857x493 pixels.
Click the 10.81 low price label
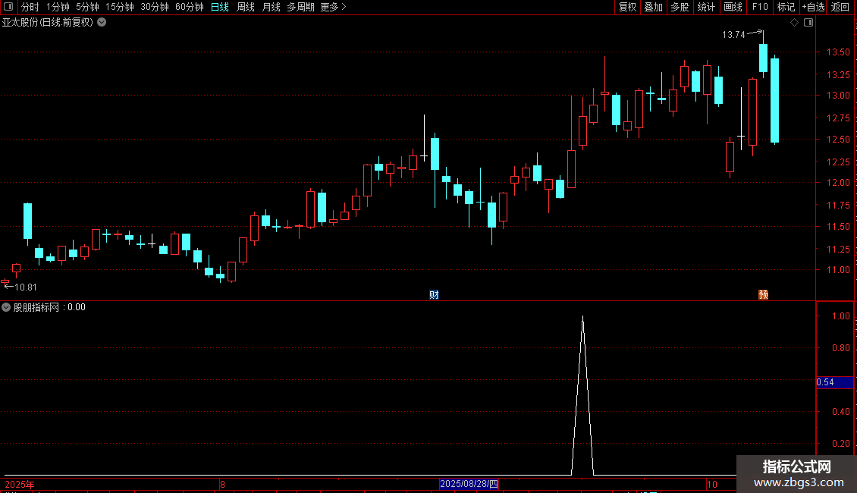point(26,287)
